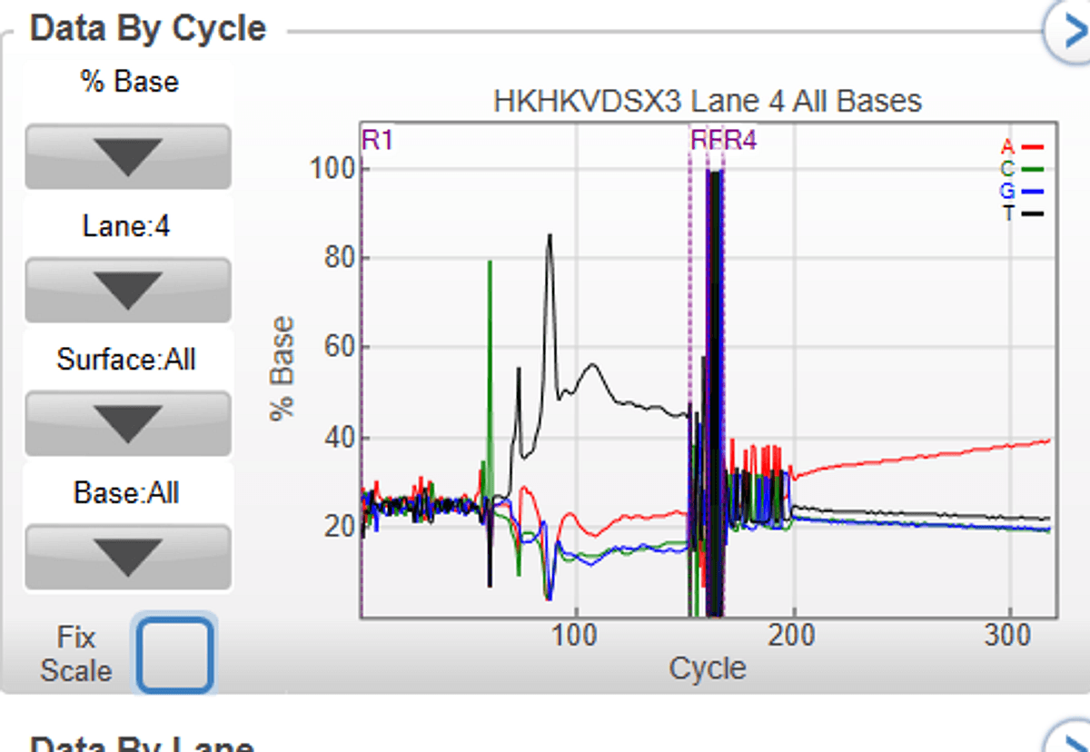Click the 80 y-axis tick value
Viewport: 1090px width, 752px height.
340,259
